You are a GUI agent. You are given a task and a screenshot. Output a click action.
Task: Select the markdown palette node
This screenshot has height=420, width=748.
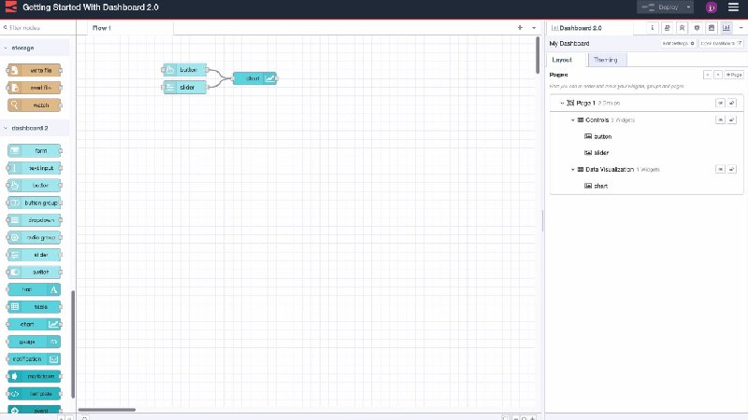coord(35,376)
